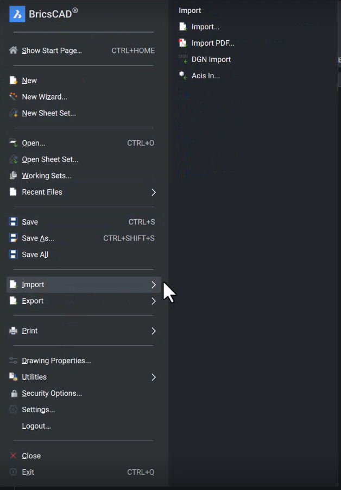Click the DGN Import icon
The height and width of the screenshot is (490, 341).
(182, 59)
